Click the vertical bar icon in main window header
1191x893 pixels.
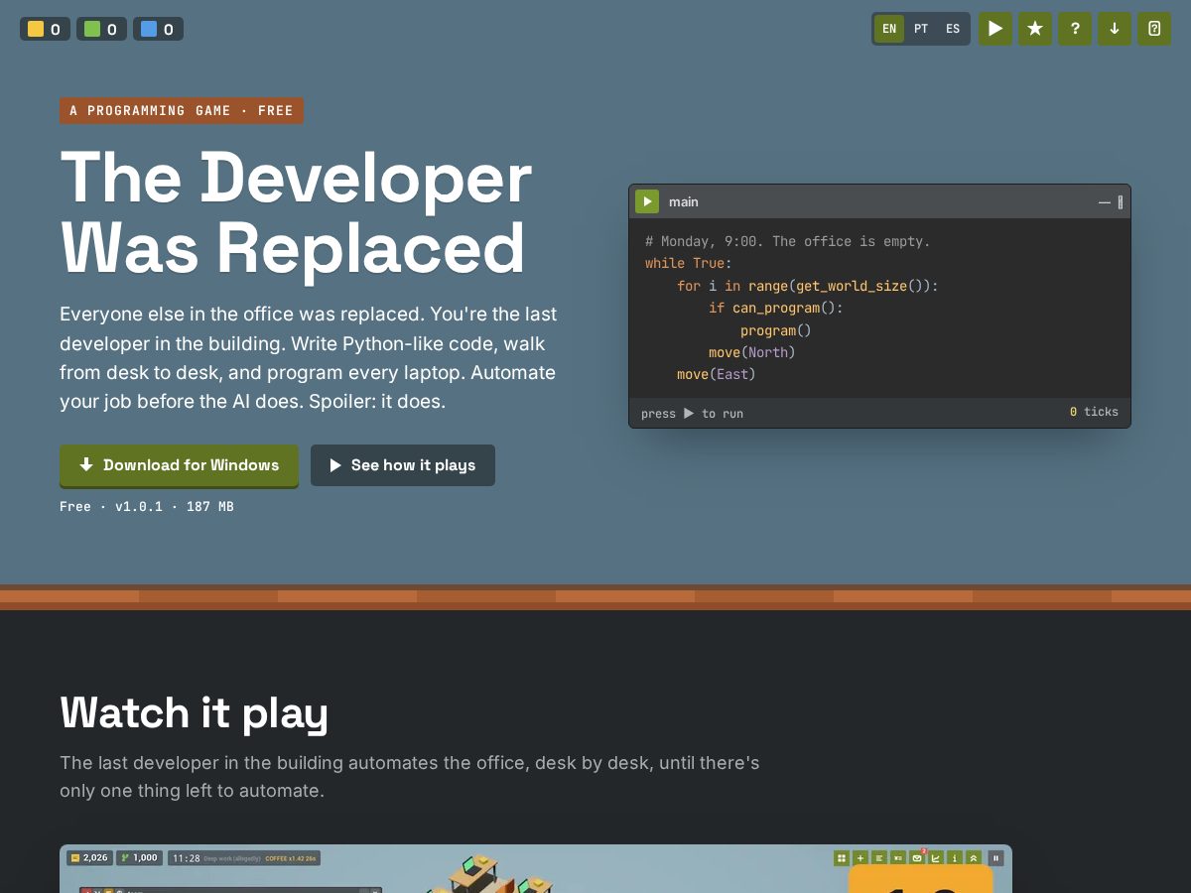pos(1121,202)
